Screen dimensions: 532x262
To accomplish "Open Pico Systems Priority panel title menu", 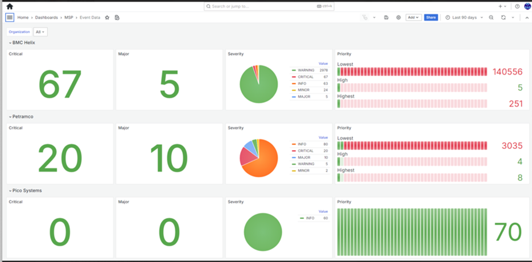I will click(x=344, y=202).
